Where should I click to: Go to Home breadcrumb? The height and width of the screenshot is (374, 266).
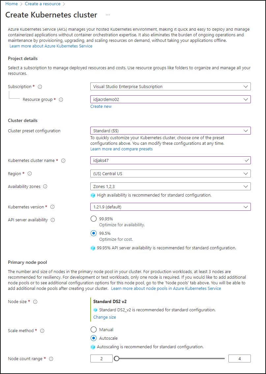[12, 4]
